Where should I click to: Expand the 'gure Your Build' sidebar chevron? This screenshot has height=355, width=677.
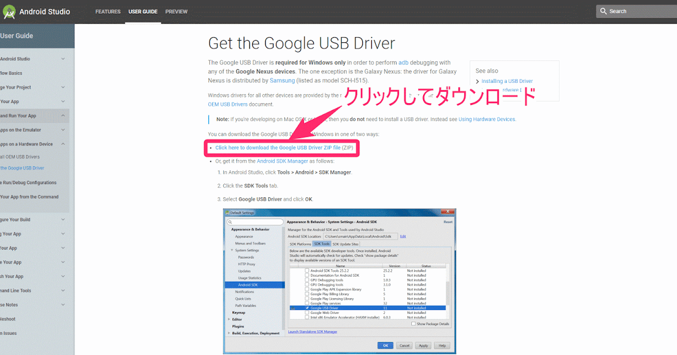pos(63,219)
